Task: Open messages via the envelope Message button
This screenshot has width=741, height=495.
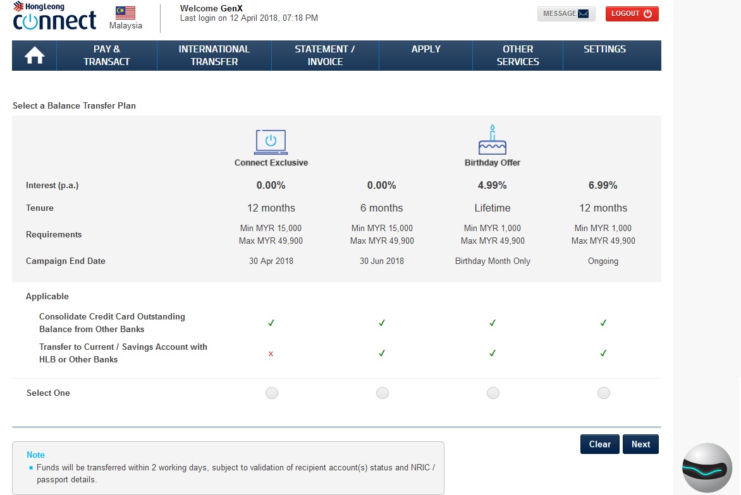Action: (566, 14)
